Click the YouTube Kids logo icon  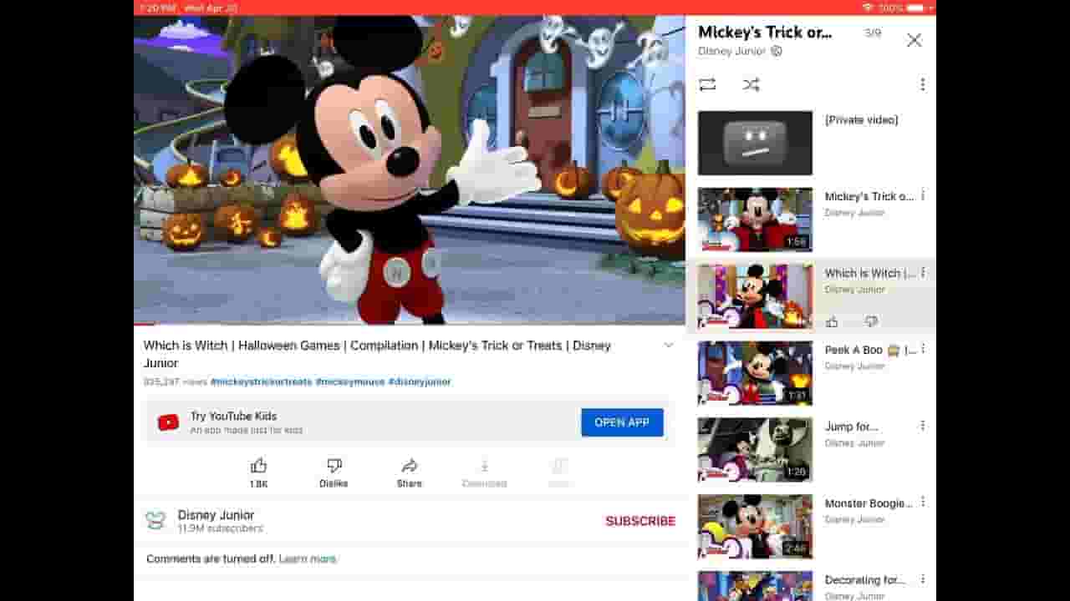(168, 422)
